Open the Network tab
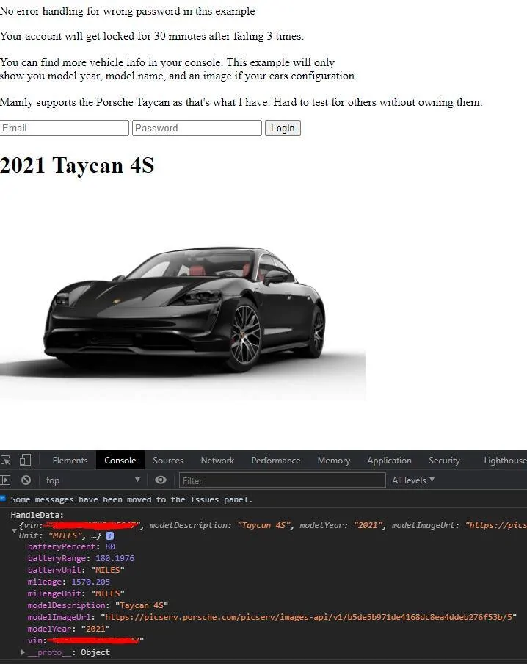Viewport: 527px width, 664px height. [x=217, y=461]
